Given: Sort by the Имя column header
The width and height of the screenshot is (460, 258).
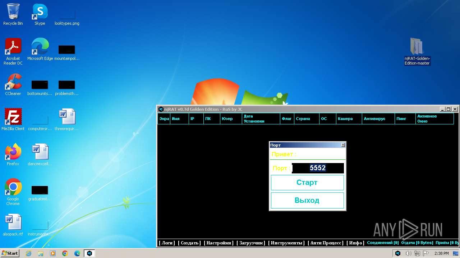Looking at the screenshot, I should [x=179, y=119].
